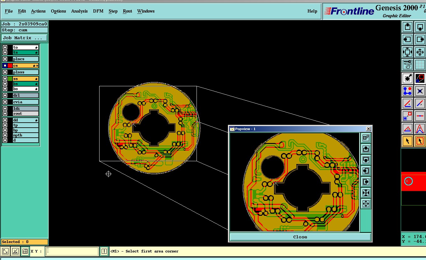Open the Actions menu
Viewport: 426px width, 260px height.
pos(38,11)
